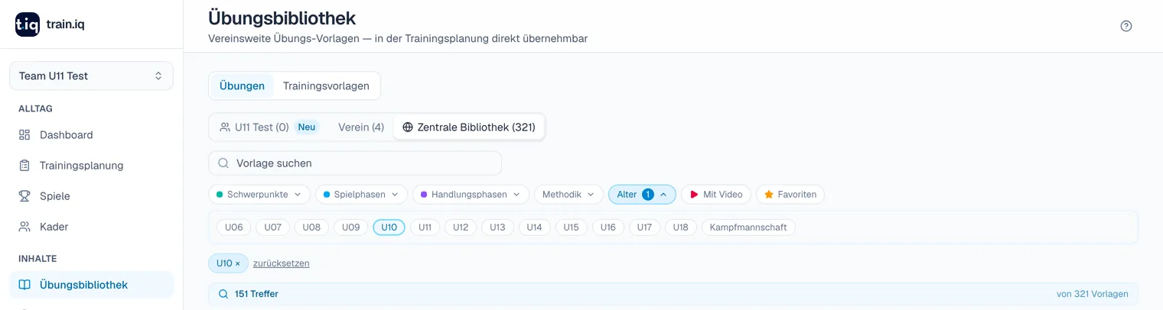Select age group U09
The width and height of the screenshot is (1163, 310).
[350, 228]
